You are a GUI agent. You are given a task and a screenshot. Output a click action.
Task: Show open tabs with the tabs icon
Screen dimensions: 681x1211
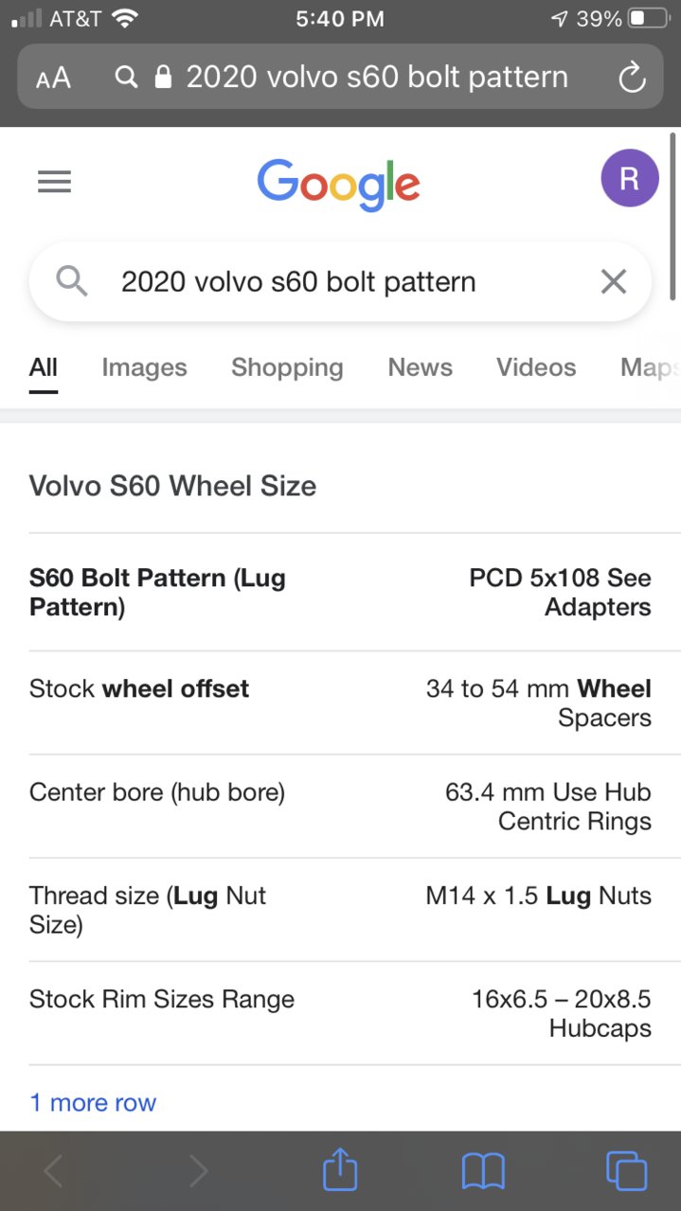[x=626, y=1170]
